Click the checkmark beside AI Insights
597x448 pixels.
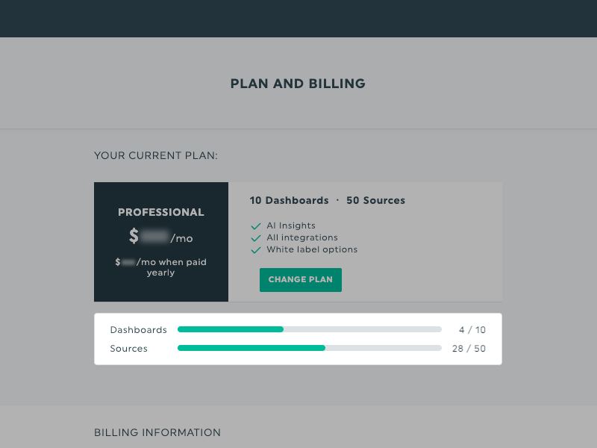click(256, 225)
